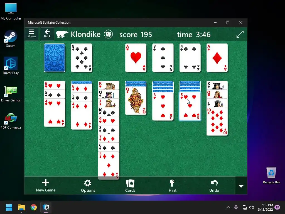
Task: Select the Queen of diamonds tableau card
Action: (x=136, y=101)
